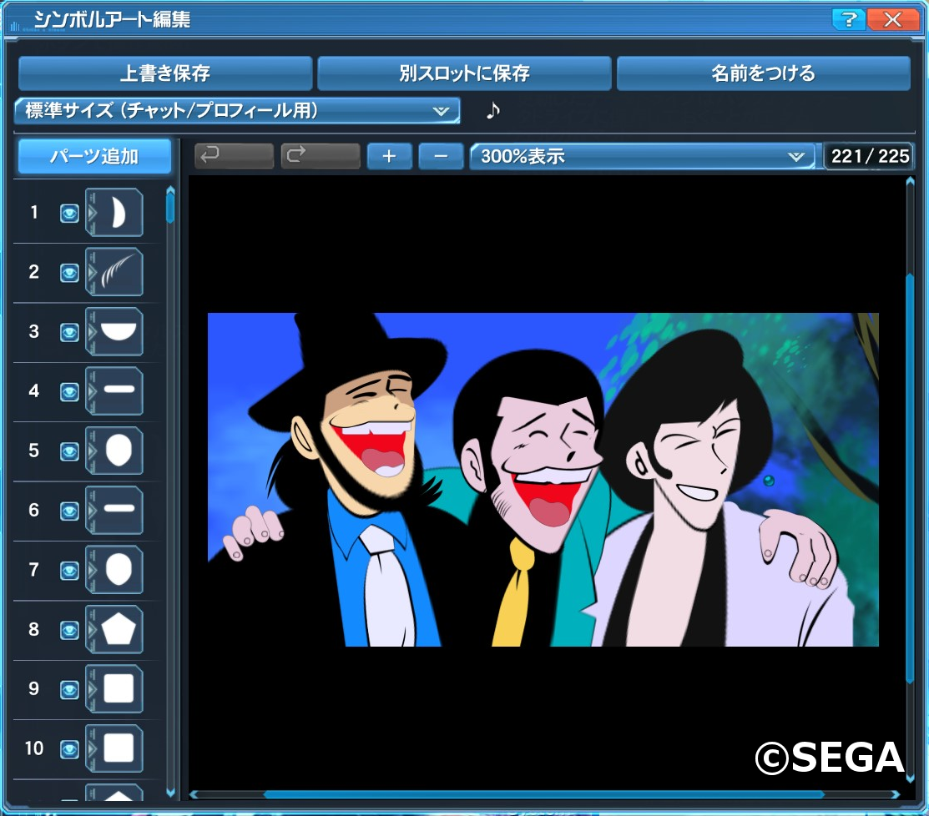Expand layer 8 using its side triangle
929x816 pixels.
[91, 629]
